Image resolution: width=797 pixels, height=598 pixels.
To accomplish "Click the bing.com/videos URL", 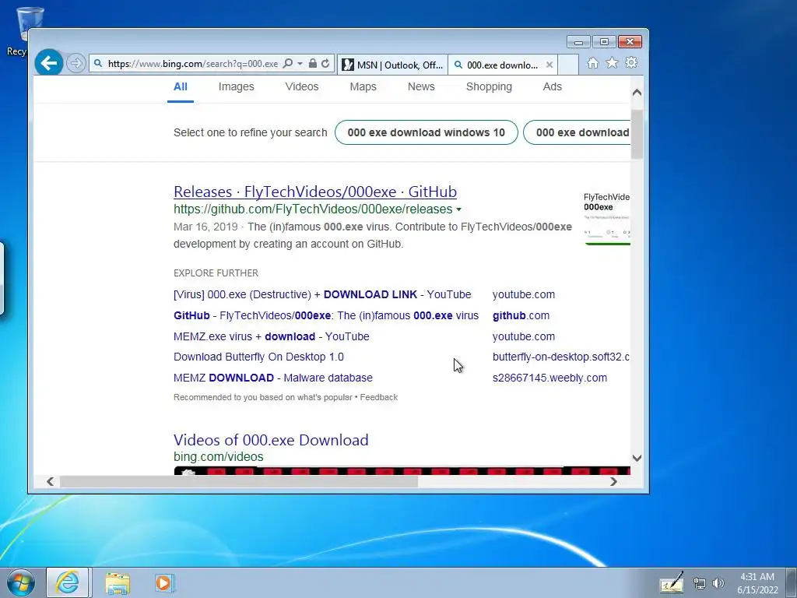I will [x=219, y=456].
